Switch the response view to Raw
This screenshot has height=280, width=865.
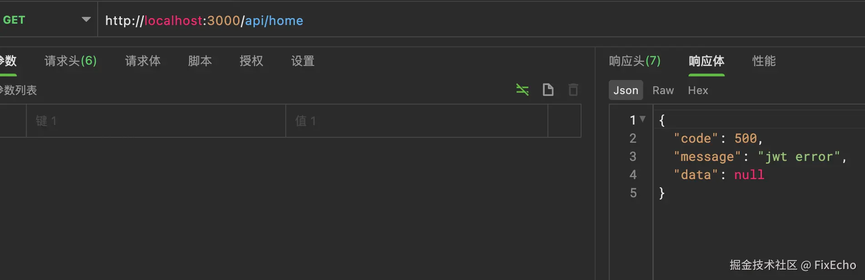(x=663, y=90)
